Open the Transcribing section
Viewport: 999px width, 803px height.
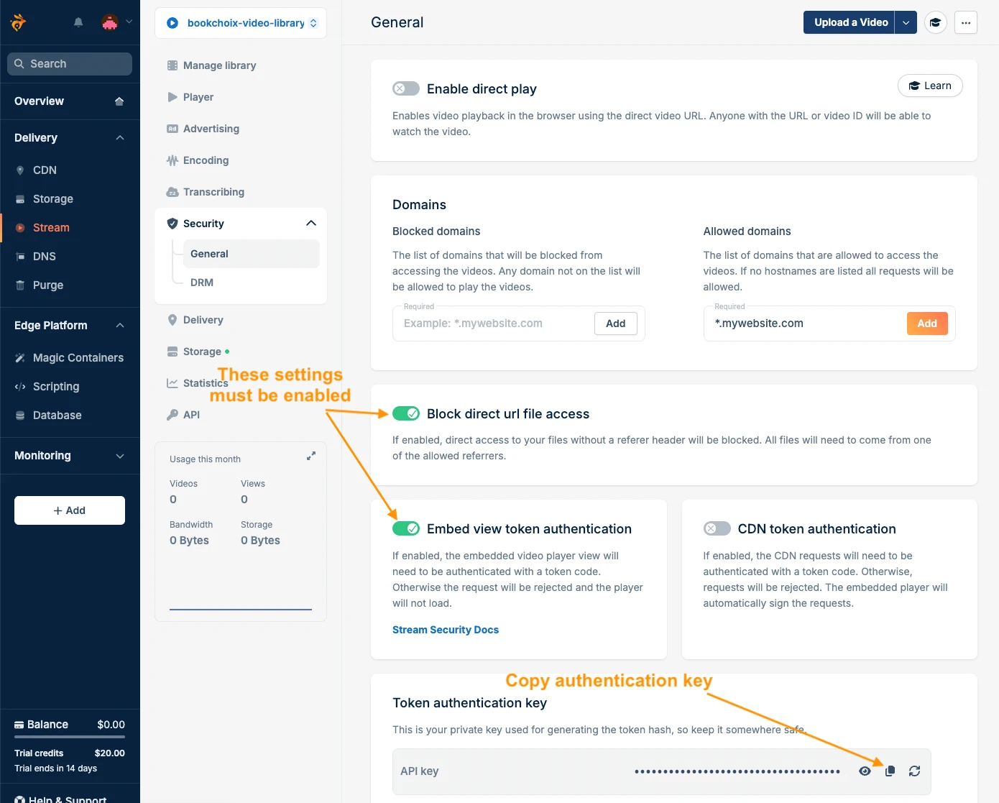click(x=213, y=191)
